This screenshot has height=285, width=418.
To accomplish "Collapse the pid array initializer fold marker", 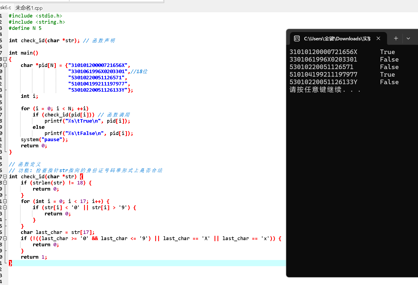I will coord(5,65).
